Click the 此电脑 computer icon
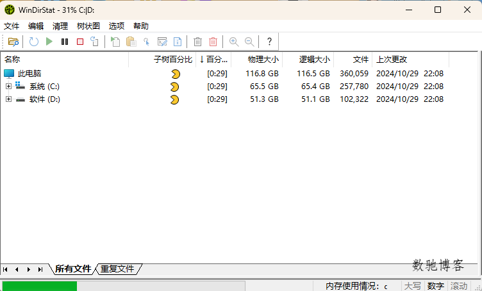Image resolution: width=482 pixels, height=291 pixels. (x=9, y=74)
